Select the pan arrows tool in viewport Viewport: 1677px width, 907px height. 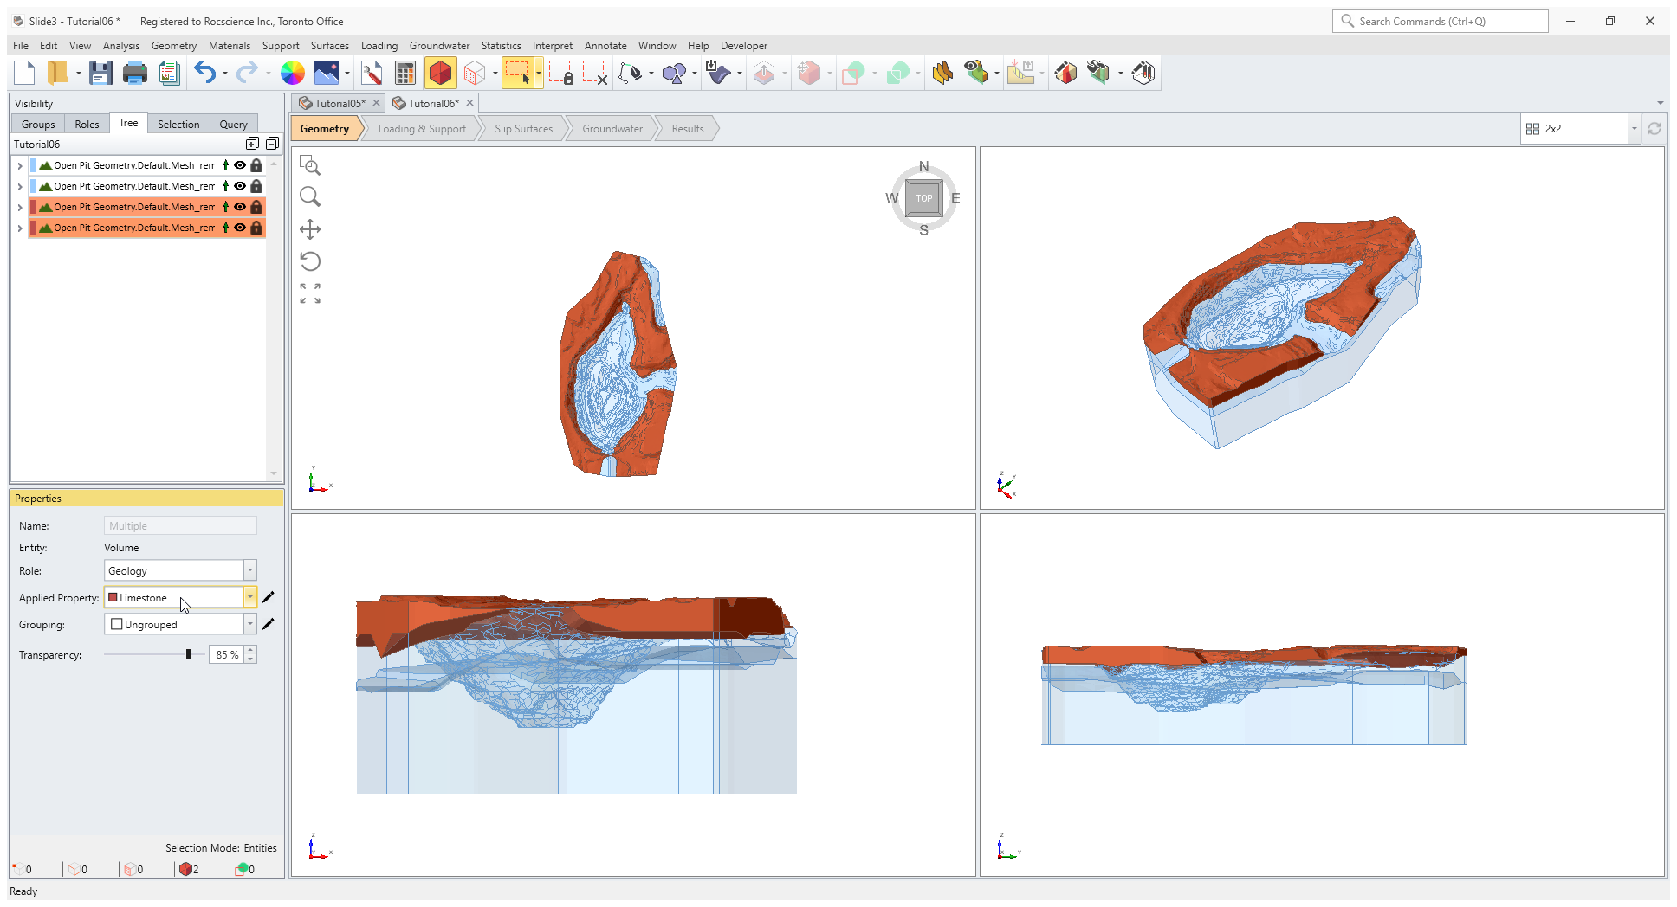coord(310,229)
